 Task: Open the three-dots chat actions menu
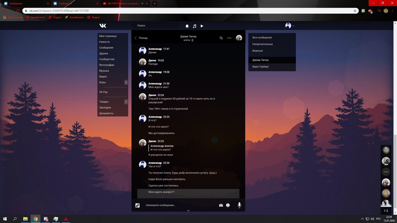click(x=229, y=38)
